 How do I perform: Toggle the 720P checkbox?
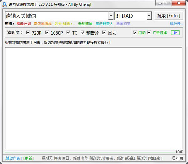coord(28,32)
